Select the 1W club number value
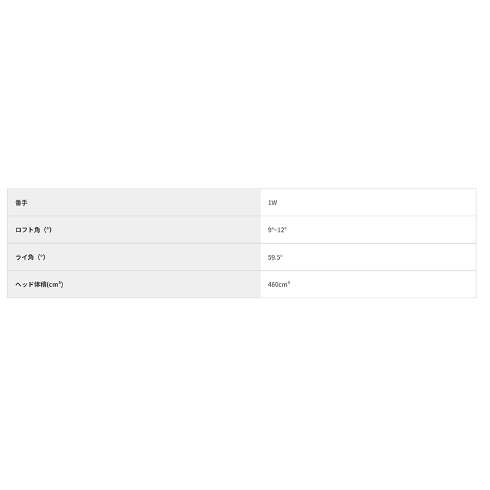The image size is (490, 490). [x=273, y=203]
